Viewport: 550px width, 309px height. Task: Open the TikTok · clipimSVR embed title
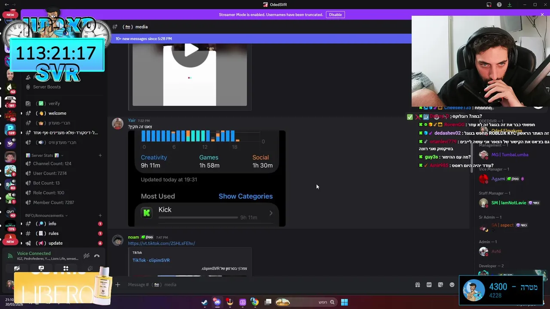click(151, 260)
